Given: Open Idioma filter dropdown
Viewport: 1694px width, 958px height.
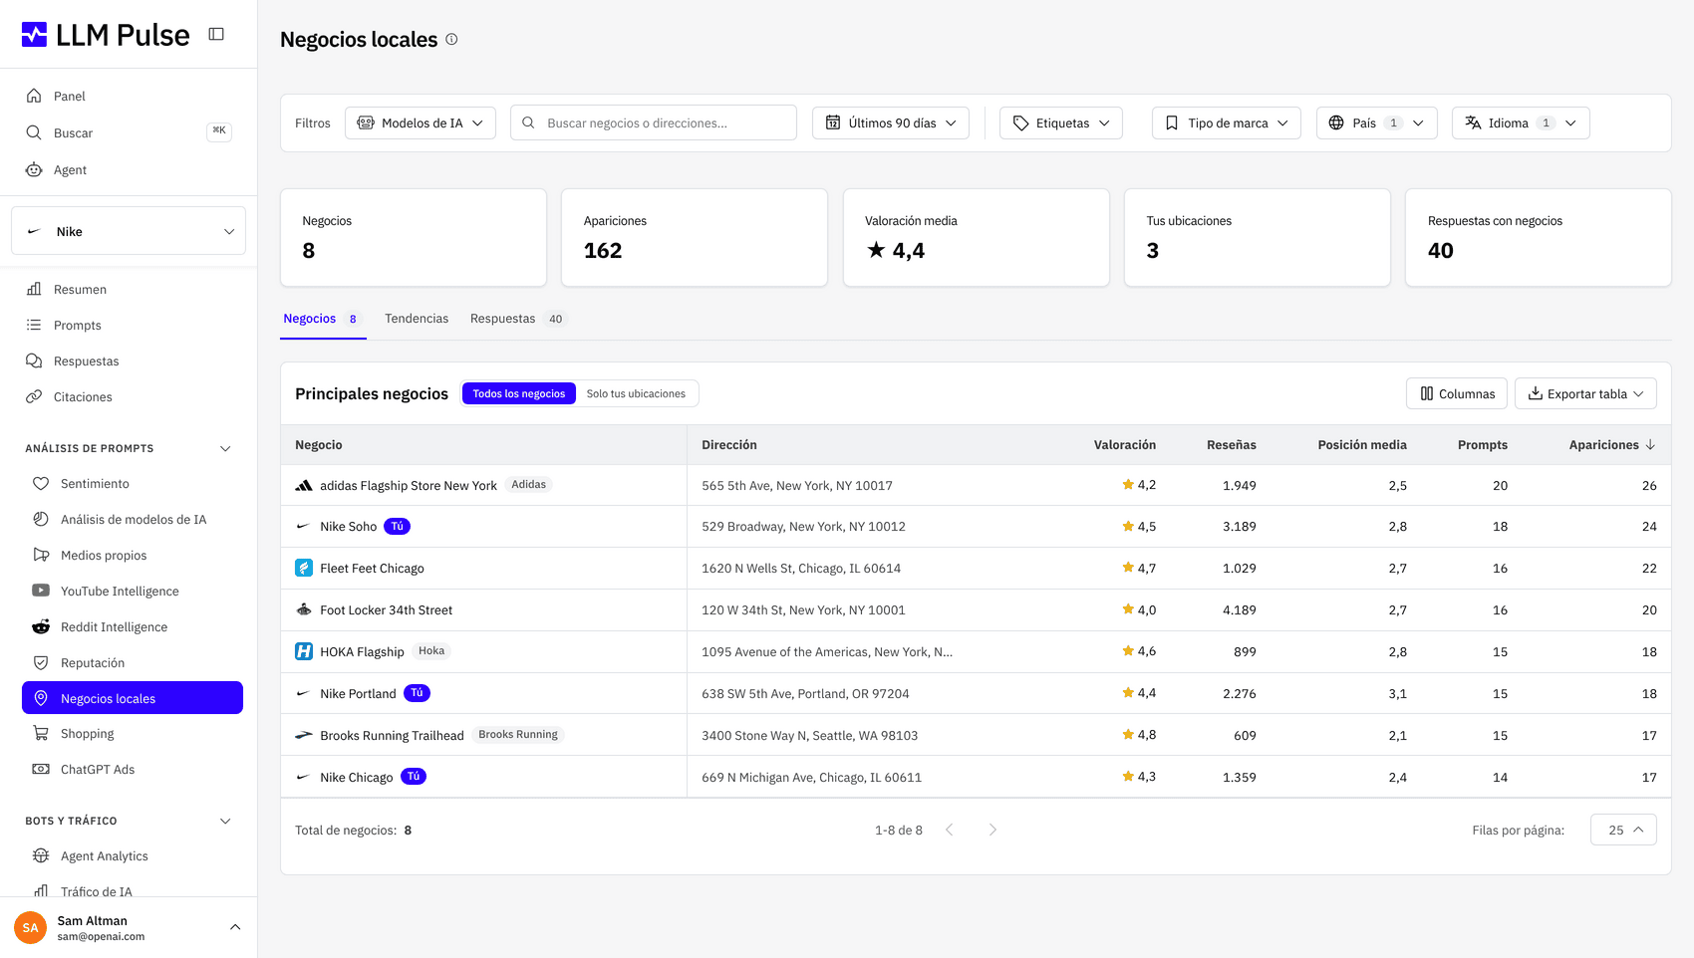Looking at the screenshot, I should [1521, 122].
